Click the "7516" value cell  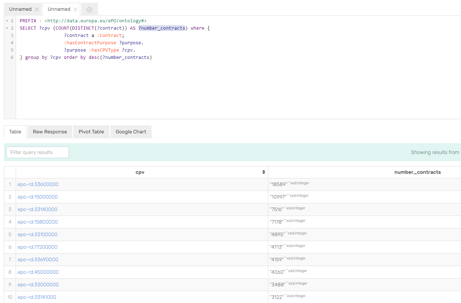point(364,209)
